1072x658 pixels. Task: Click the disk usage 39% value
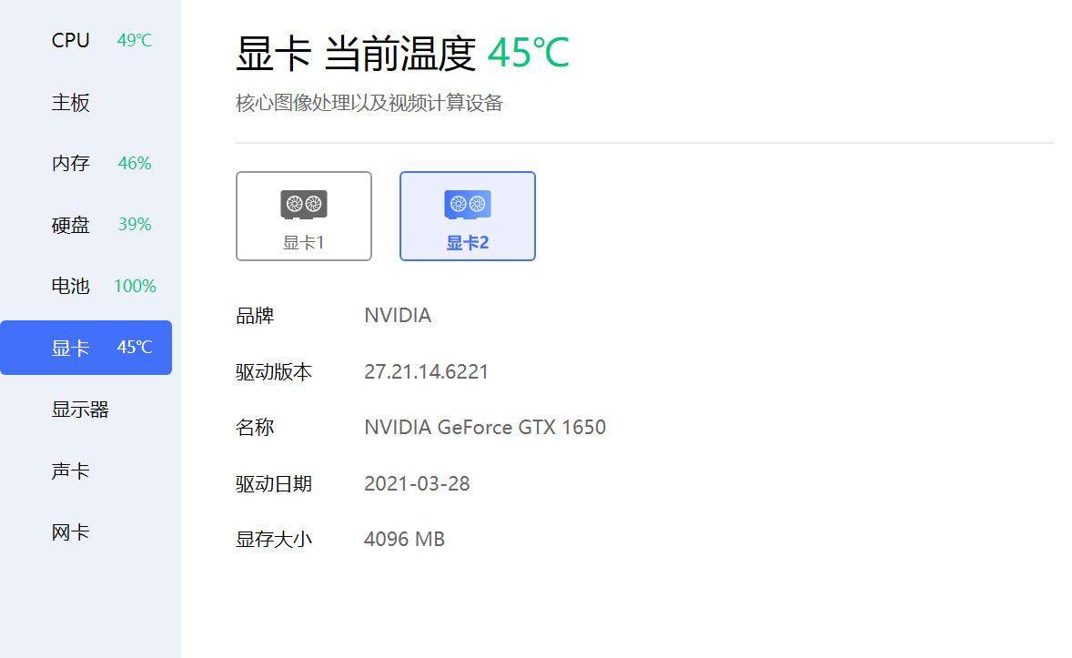coord(135,225)
